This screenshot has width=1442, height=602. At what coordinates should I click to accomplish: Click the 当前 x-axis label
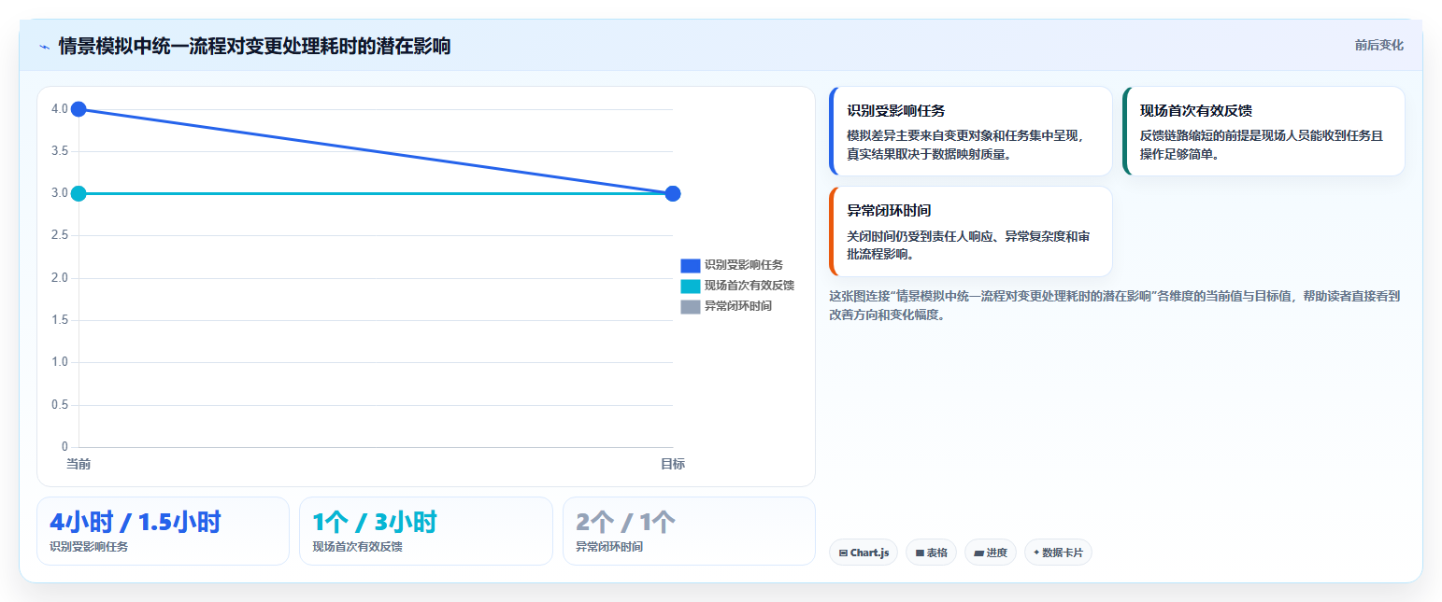(x=79, y=464)
